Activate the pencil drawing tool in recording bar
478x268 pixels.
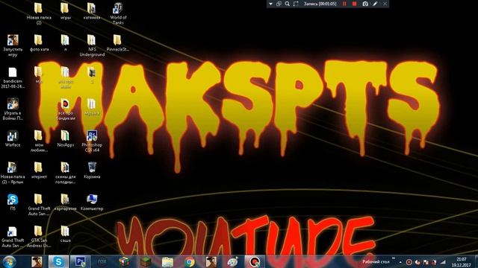pyautogui.click(x=375, y=4)
